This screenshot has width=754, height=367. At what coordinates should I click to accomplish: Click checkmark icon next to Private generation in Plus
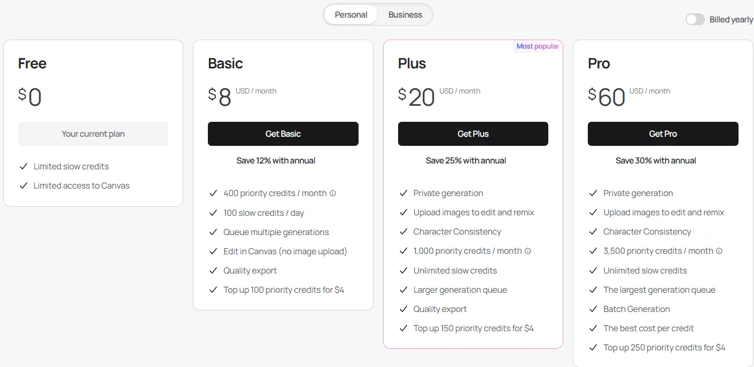pyautogui.click(x=403, y=193)
